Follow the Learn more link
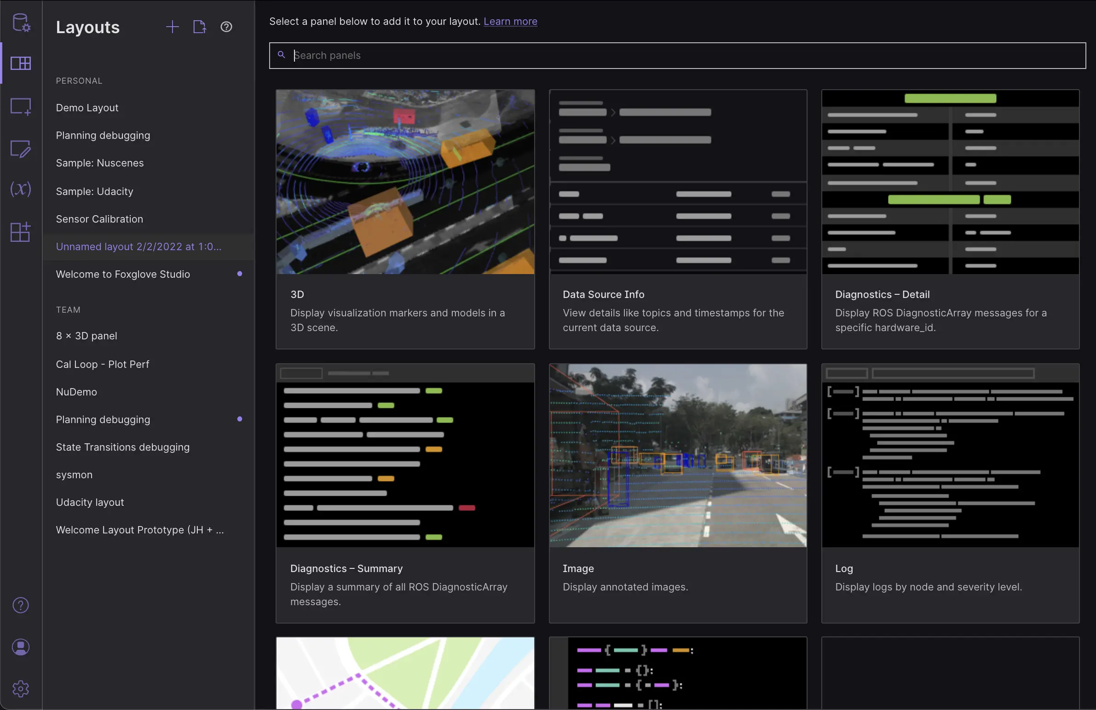The height and width of the screenshot is (710, 1096). [510, 21]
